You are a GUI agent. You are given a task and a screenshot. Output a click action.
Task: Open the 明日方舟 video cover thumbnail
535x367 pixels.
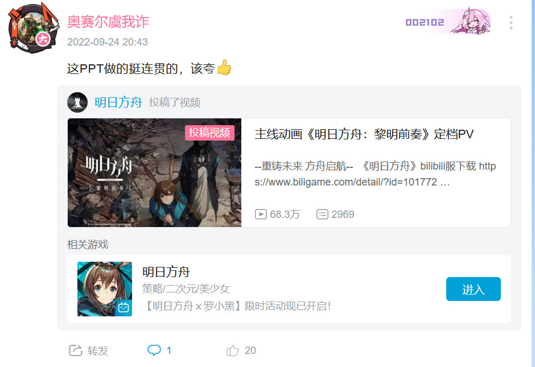pos(155,172)
